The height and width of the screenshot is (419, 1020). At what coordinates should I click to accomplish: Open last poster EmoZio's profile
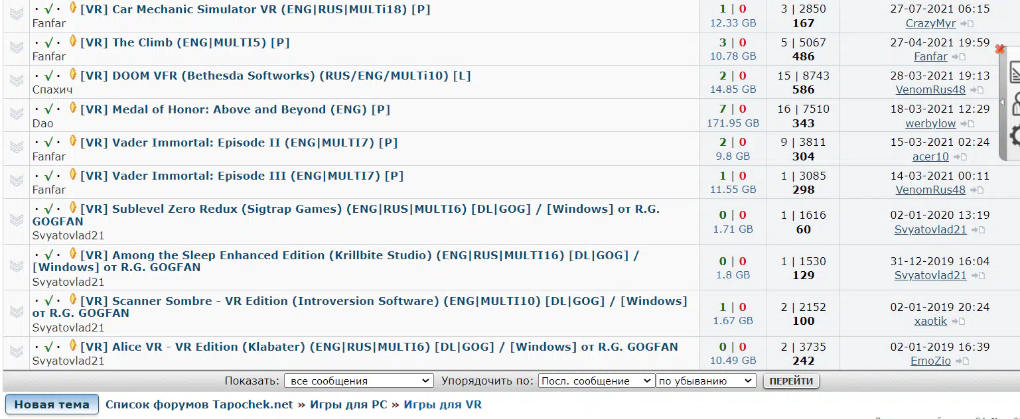click(930, 361)
